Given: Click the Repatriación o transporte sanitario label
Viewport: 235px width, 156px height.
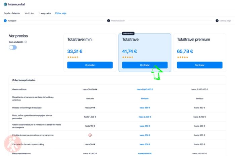Looking at the screenshot, I should click(x=33, y=98).
